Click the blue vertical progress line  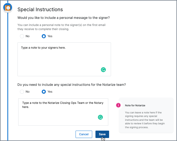click(8, 77)
